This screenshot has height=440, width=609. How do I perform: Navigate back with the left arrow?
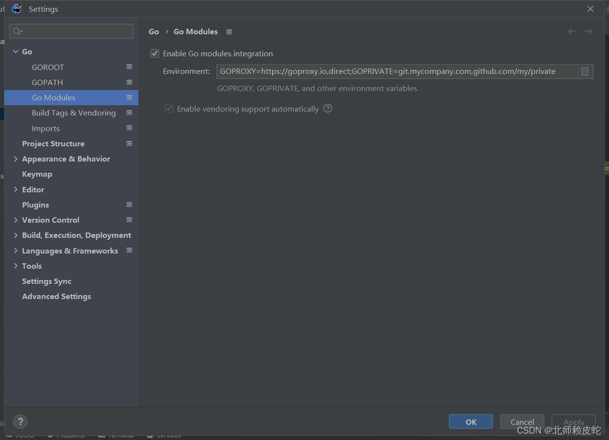click(x=572, y=31)
